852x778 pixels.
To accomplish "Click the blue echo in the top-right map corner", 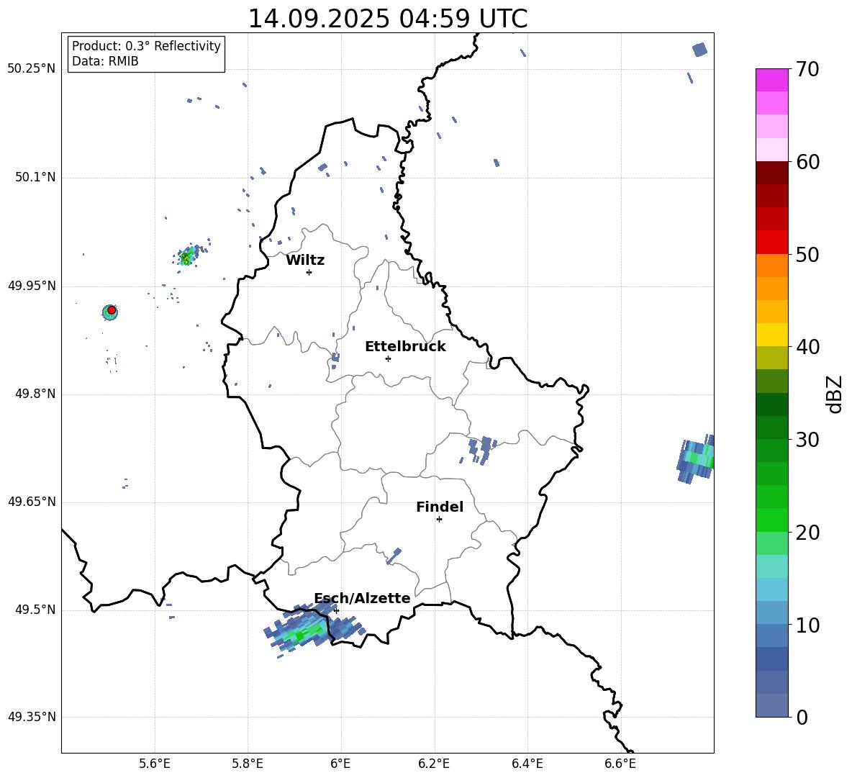I will (699, 50).
